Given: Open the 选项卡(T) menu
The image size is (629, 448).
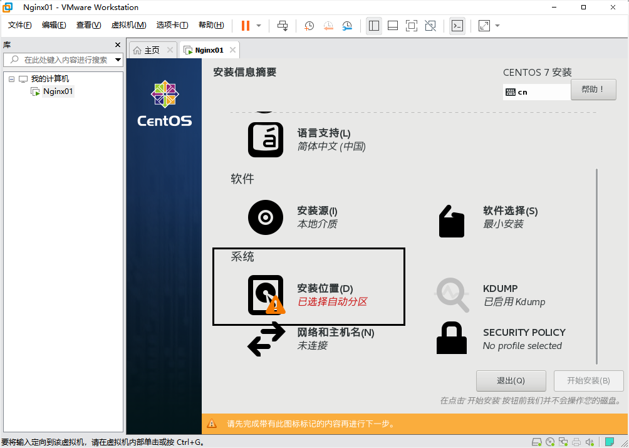Looking at the screenshot, I should (172, 25).
